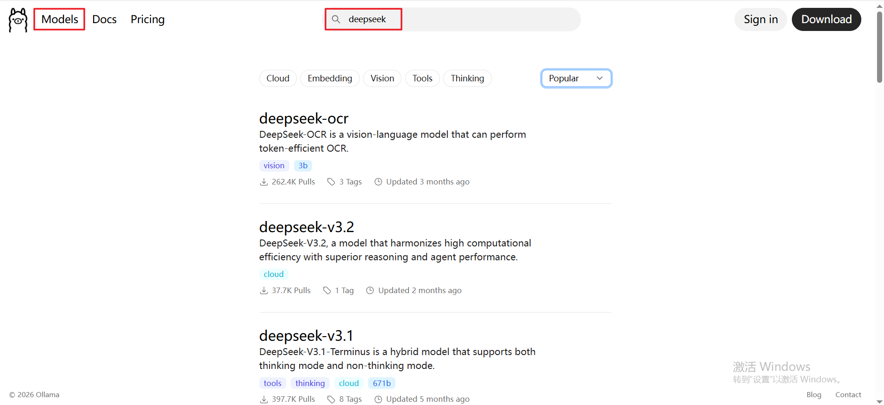Click the © 2026 Ollama footer text
The image size is (884, 405).
pos(34,394)
